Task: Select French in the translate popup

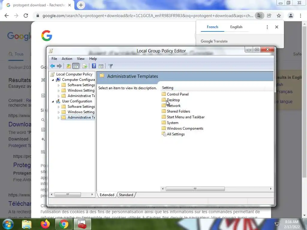Action: [x=213, y=27]
